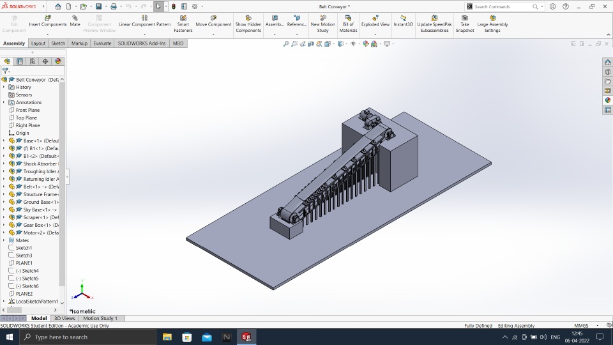Switch to the Evaluate tab
Screen dimensions: 613x345
(x=102, y=43)
